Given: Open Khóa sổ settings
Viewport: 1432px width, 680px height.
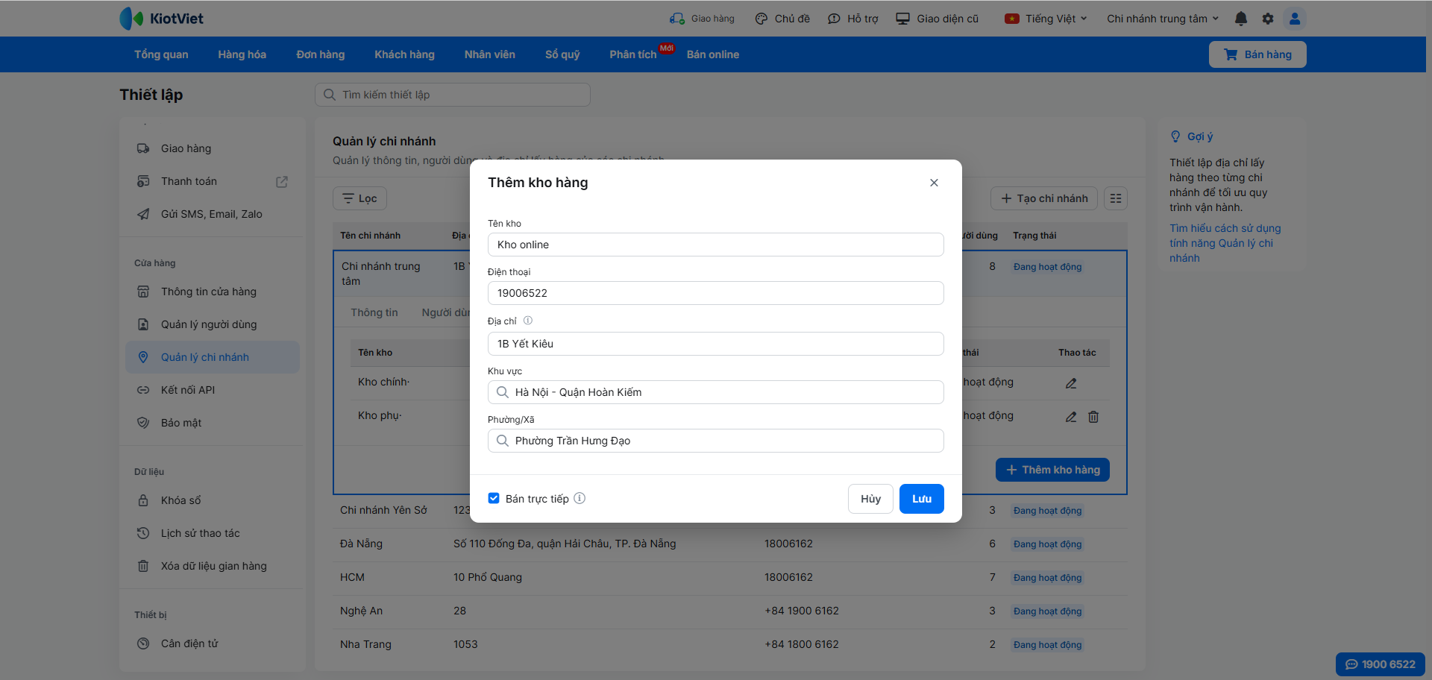Looking at the screenshot, I should click(213, 500).
